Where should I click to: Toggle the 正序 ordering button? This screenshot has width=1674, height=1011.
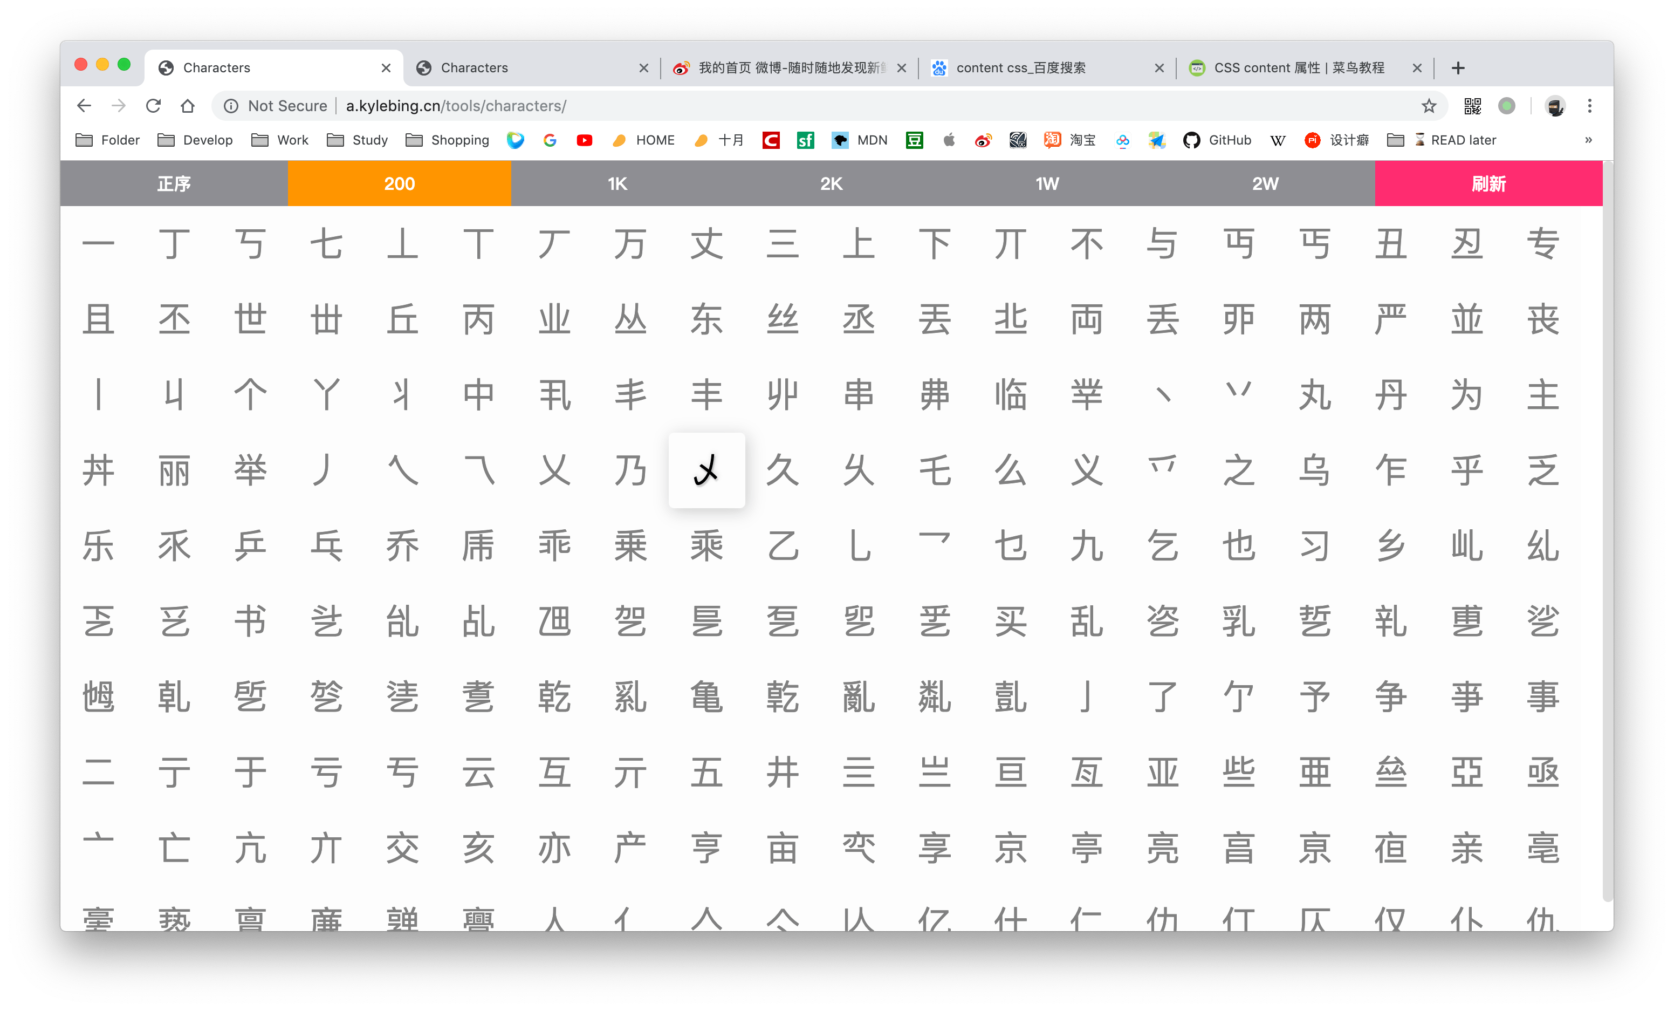pyautogui.click(x=174, y=183)
